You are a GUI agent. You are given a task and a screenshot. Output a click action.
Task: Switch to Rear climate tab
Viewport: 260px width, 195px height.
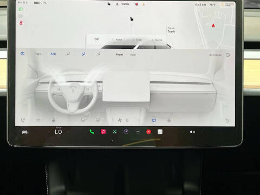pyautogui.click(x=133, y=54)
